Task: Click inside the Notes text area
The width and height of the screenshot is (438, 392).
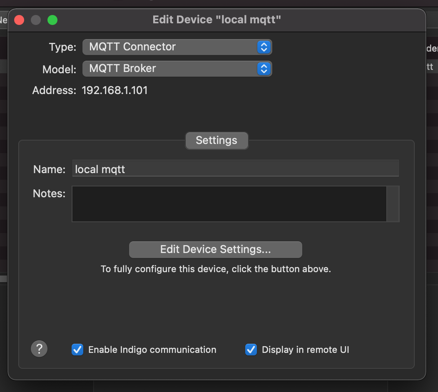Action: pos(229,204)
